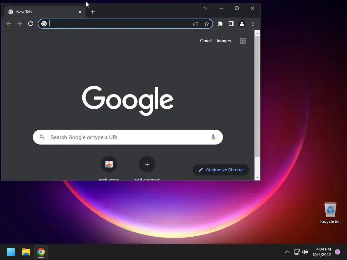
Task: Open the network status tray icon
Action: 297,252
